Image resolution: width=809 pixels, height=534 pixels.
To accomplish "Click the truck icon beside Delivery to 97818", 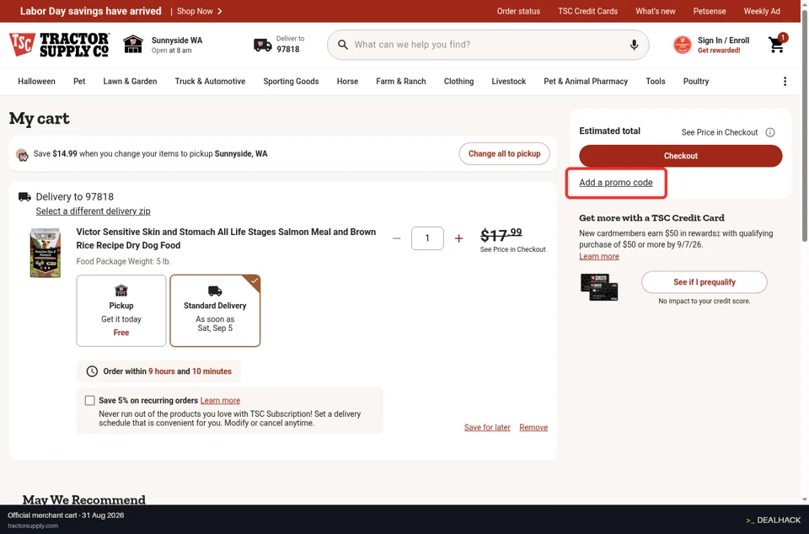I will [24, 196].
